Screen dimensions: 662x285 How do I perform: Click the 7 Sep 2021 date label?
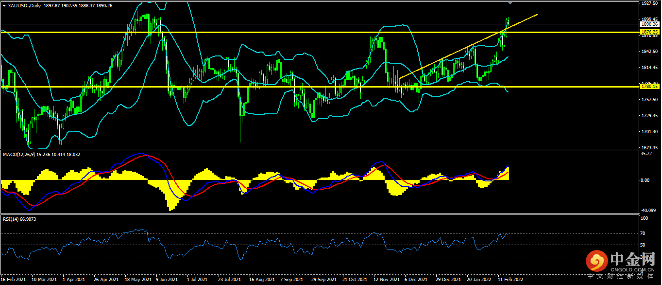[291, 280]
